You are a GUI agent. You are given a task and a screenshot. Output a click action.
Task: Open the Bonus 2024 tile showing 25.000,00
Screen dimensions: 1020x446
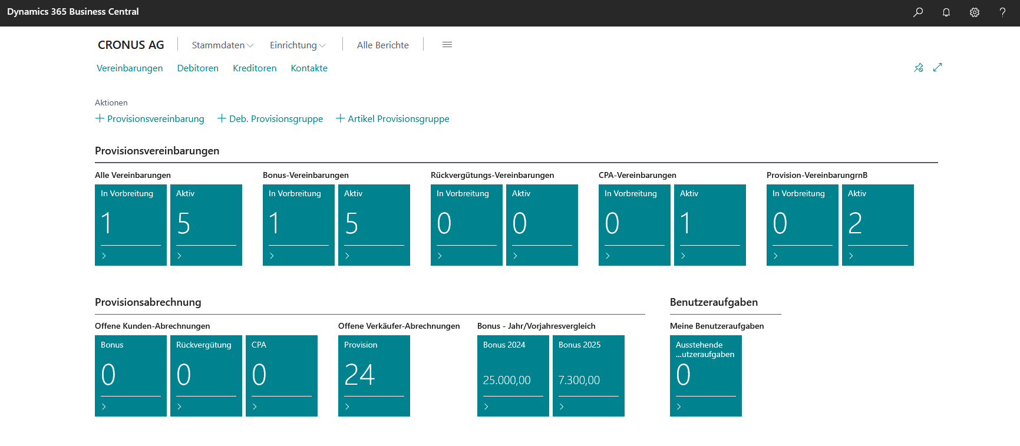(x=513, y=375)
